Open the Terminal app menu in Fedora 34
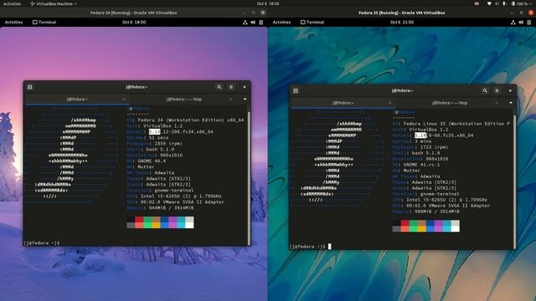This screenshot has width=536, height=301. [44, 23]
